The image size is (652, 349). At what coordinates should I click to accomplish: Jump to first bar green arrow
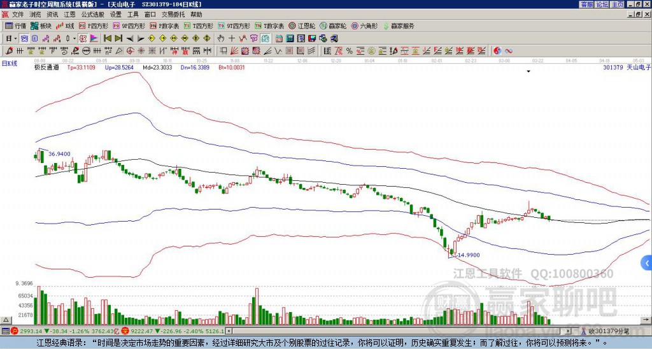point(107,39)
